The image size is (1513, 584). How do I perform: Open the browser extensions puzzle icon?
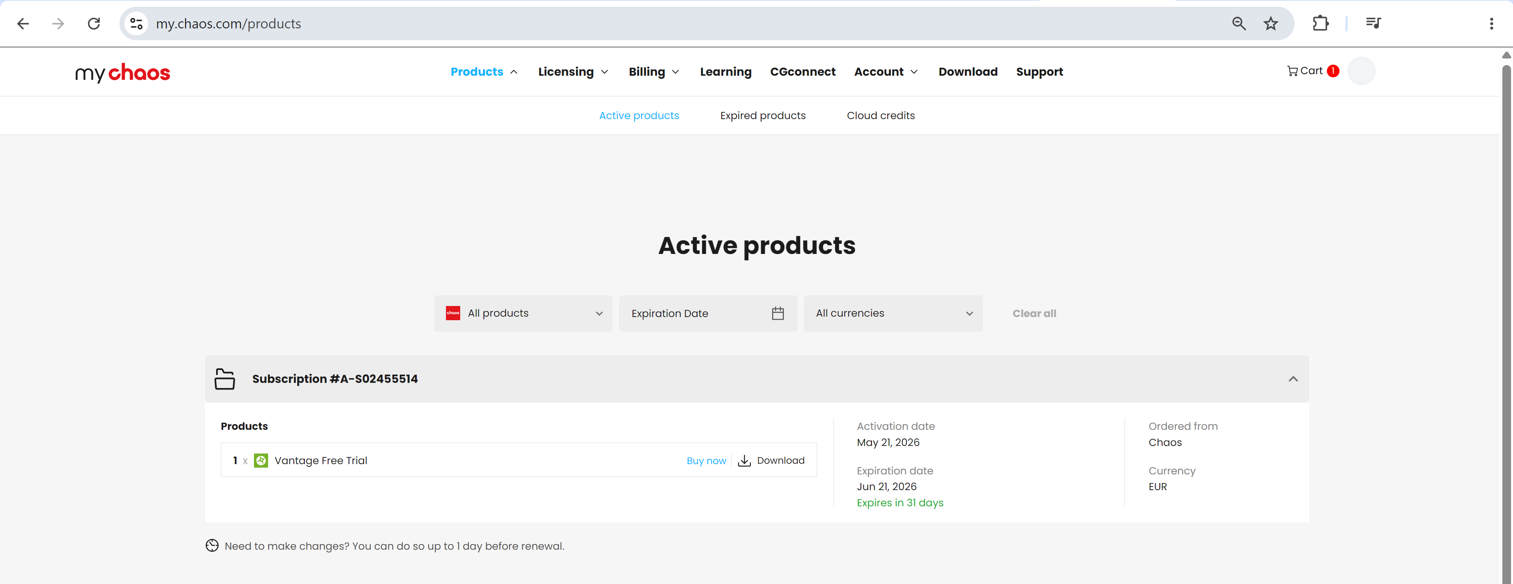[x=1320, y=24]
